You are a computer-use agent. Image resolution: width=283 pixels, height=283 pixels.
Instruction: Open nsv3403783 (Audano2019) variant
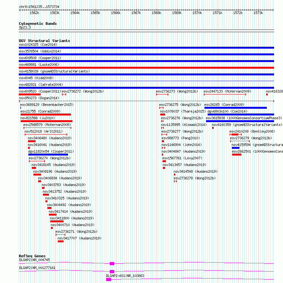64,185
